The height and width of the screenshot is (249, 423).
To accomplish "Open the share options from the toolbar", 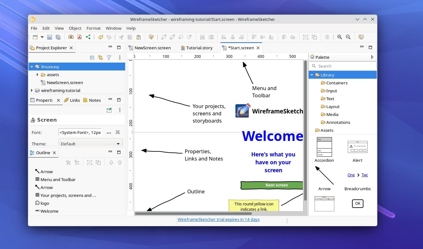I will tap(88, 37).
